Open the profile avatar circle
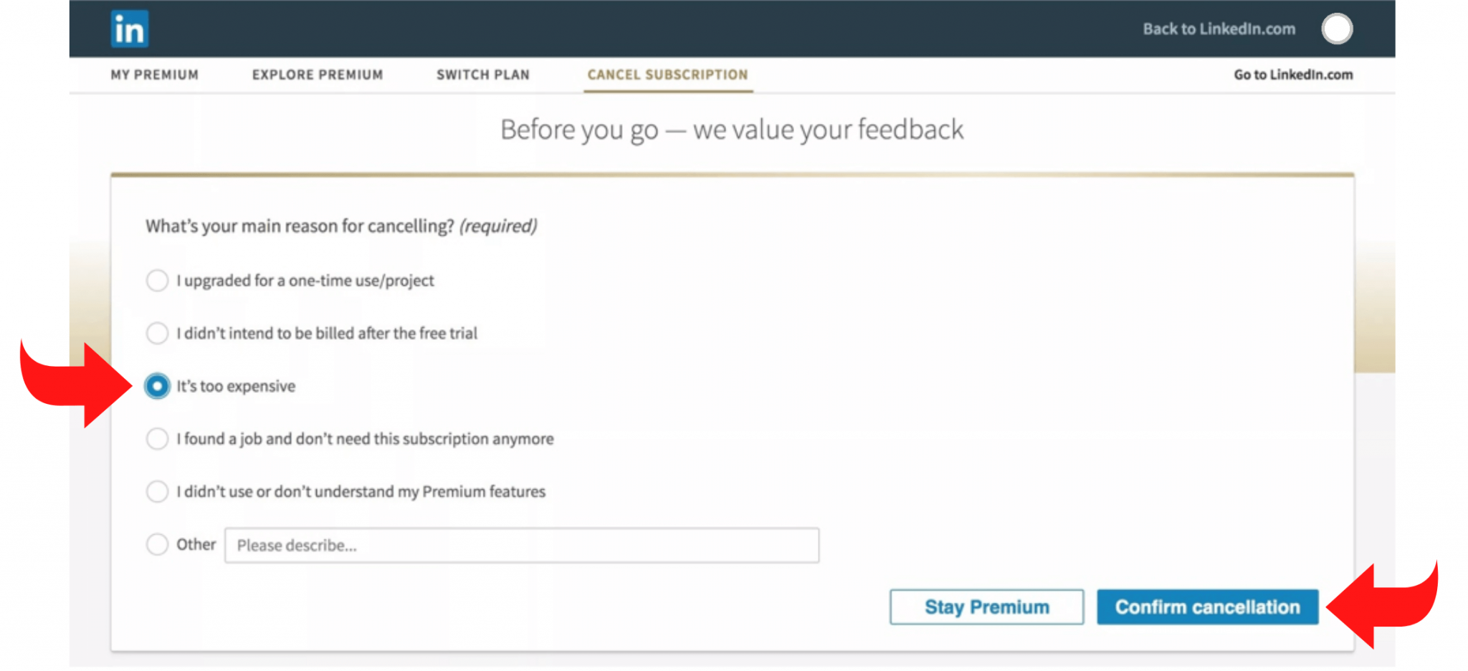 (1337, 29)
